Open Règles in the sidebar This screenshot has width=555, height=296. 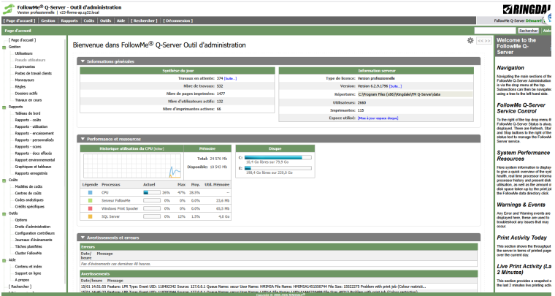click(x=20, y=87)
